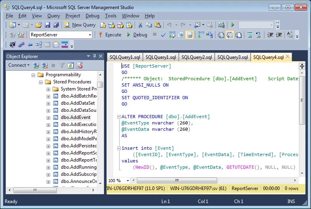Click Object Explorer Refresh icon

71,65
